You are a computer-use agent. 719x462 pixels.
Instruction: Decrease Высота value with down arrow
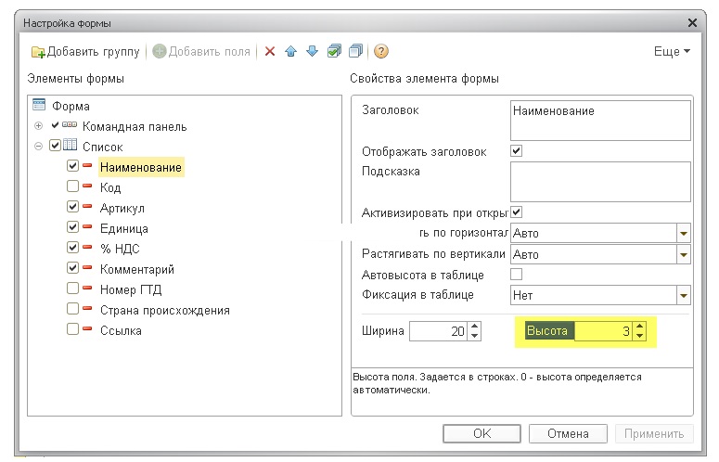click(639, 336)
